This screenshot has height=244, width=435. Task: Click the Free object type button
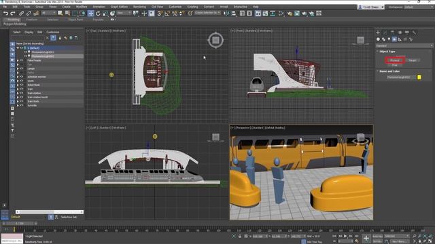[x=394, y=65]
